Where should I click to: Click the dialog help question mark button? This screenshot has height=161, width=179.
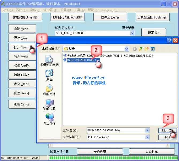pyautogui.click(x=169, y=41)
